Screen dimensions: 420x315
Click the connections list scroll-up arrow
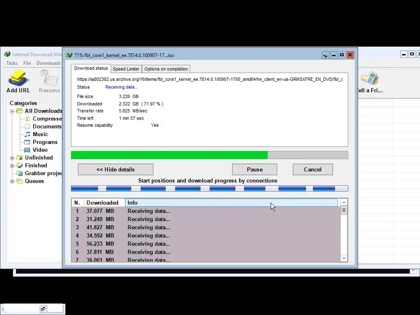(344, 203)
